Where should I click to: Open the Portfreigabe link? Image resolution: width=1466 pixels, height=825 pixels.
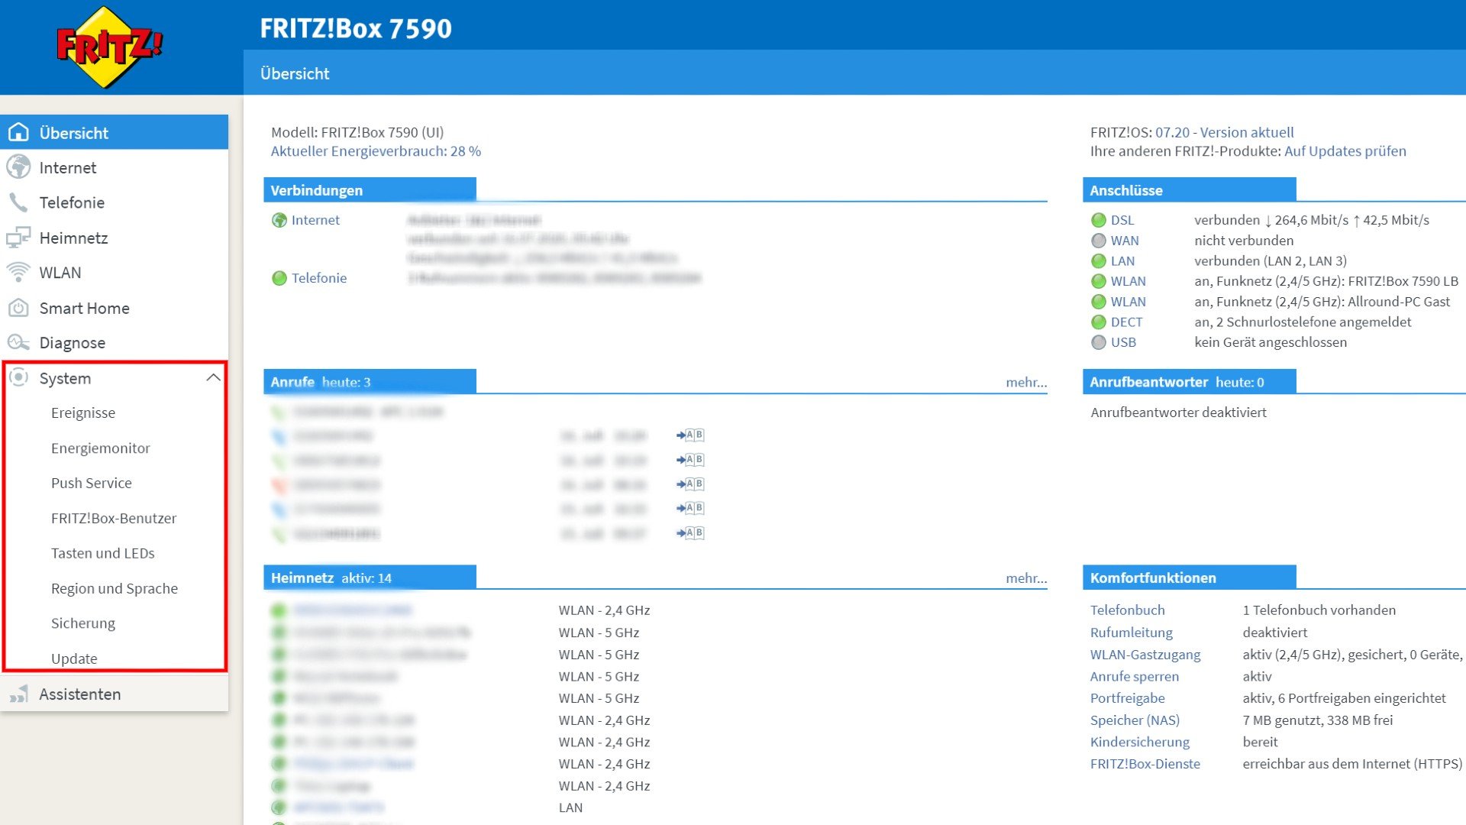coord(1128,698)
